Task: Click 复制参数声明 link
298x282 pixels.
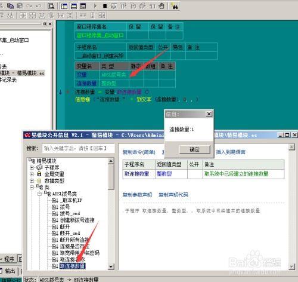Action: click(x=137, y=195)
